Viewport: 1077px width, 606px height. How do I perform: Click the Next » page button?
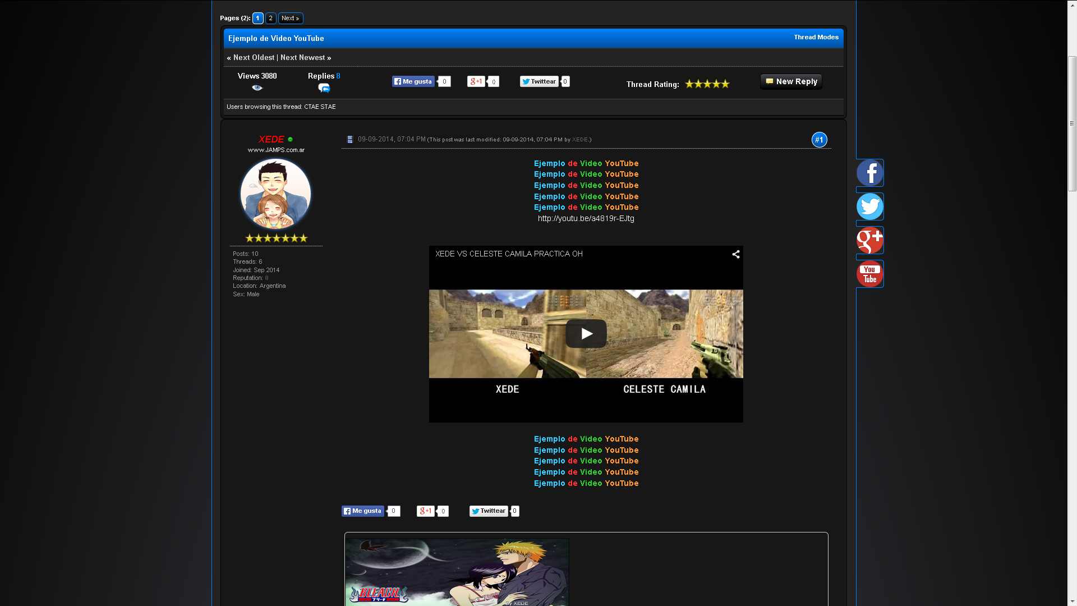pyautogui.click(x=290, y=19)
